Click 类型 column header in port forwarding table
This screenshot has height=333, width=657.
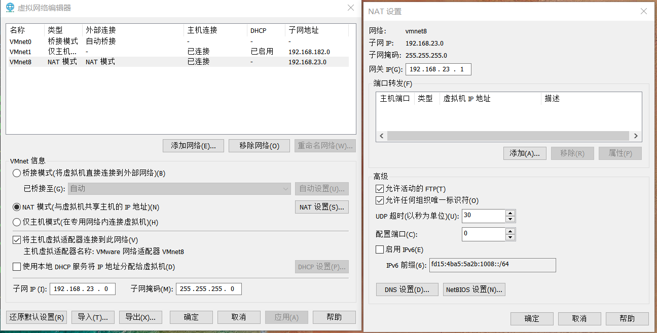[426, 99]
